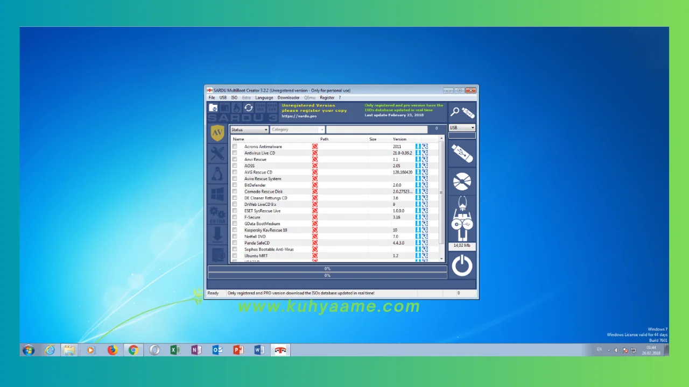
Task: Click the Windows Start orb
Action: point(29,350)
